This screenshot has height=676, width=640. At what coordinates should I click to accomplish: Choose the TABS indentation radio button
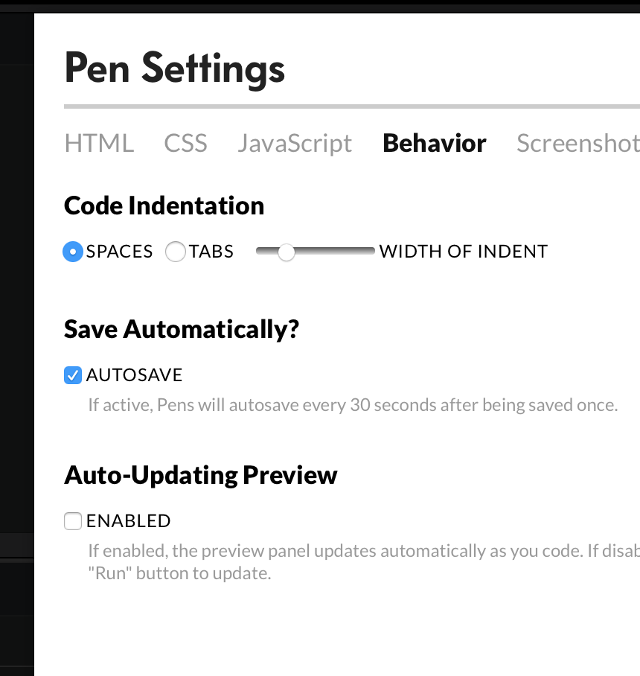click(x=176, y=252)
